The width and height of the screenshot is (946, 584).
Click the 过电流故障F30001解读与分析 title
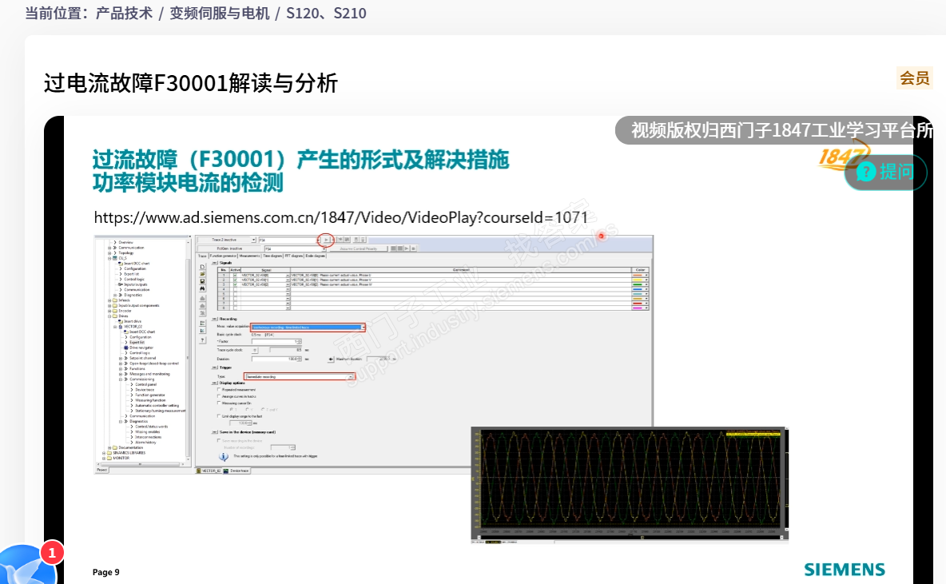click(191, 83)
